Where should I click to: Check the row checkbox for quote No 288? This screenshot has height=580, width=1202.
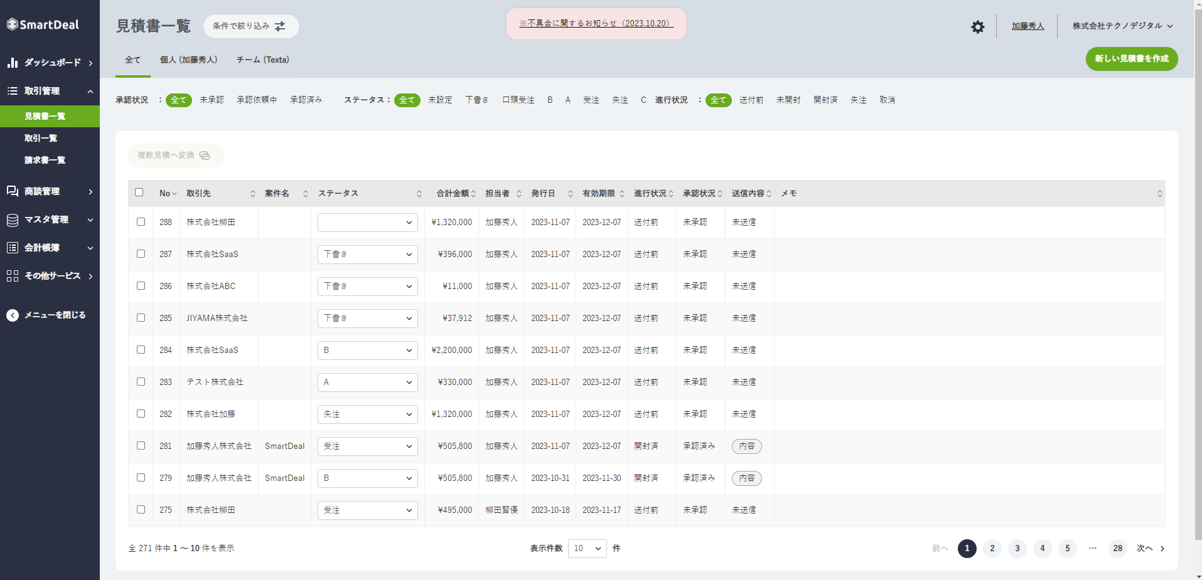coord(140,222)
